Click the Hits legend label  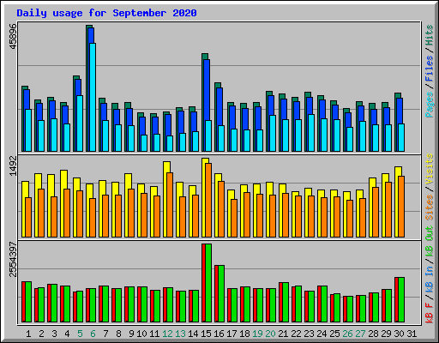[x=430, y=35]
